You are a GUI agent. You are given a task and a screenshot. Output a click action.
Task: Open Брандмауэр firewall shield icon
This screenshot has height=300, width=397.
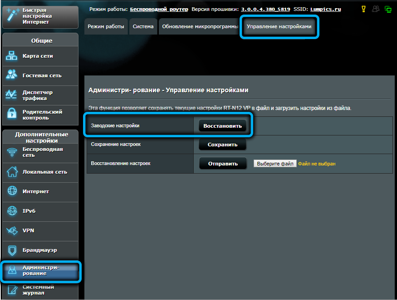(12, 250)
